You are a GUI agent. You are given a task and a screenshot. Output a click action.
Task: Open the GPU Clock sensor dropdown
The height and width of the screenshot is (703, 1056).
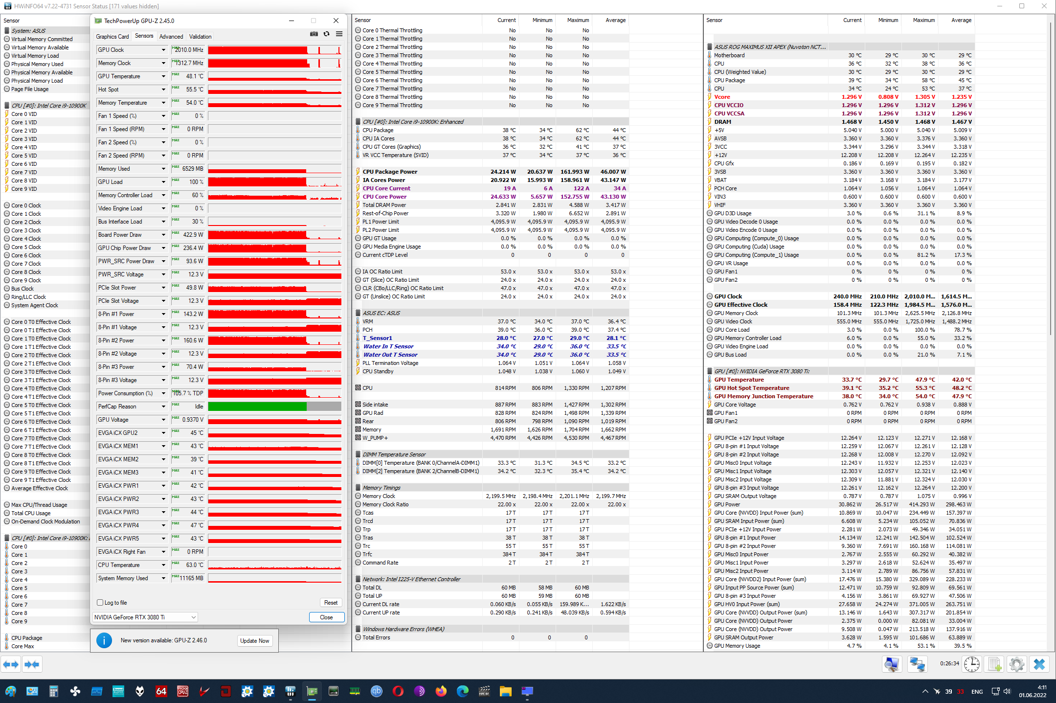pyautogui.click(x=163, y=50)
